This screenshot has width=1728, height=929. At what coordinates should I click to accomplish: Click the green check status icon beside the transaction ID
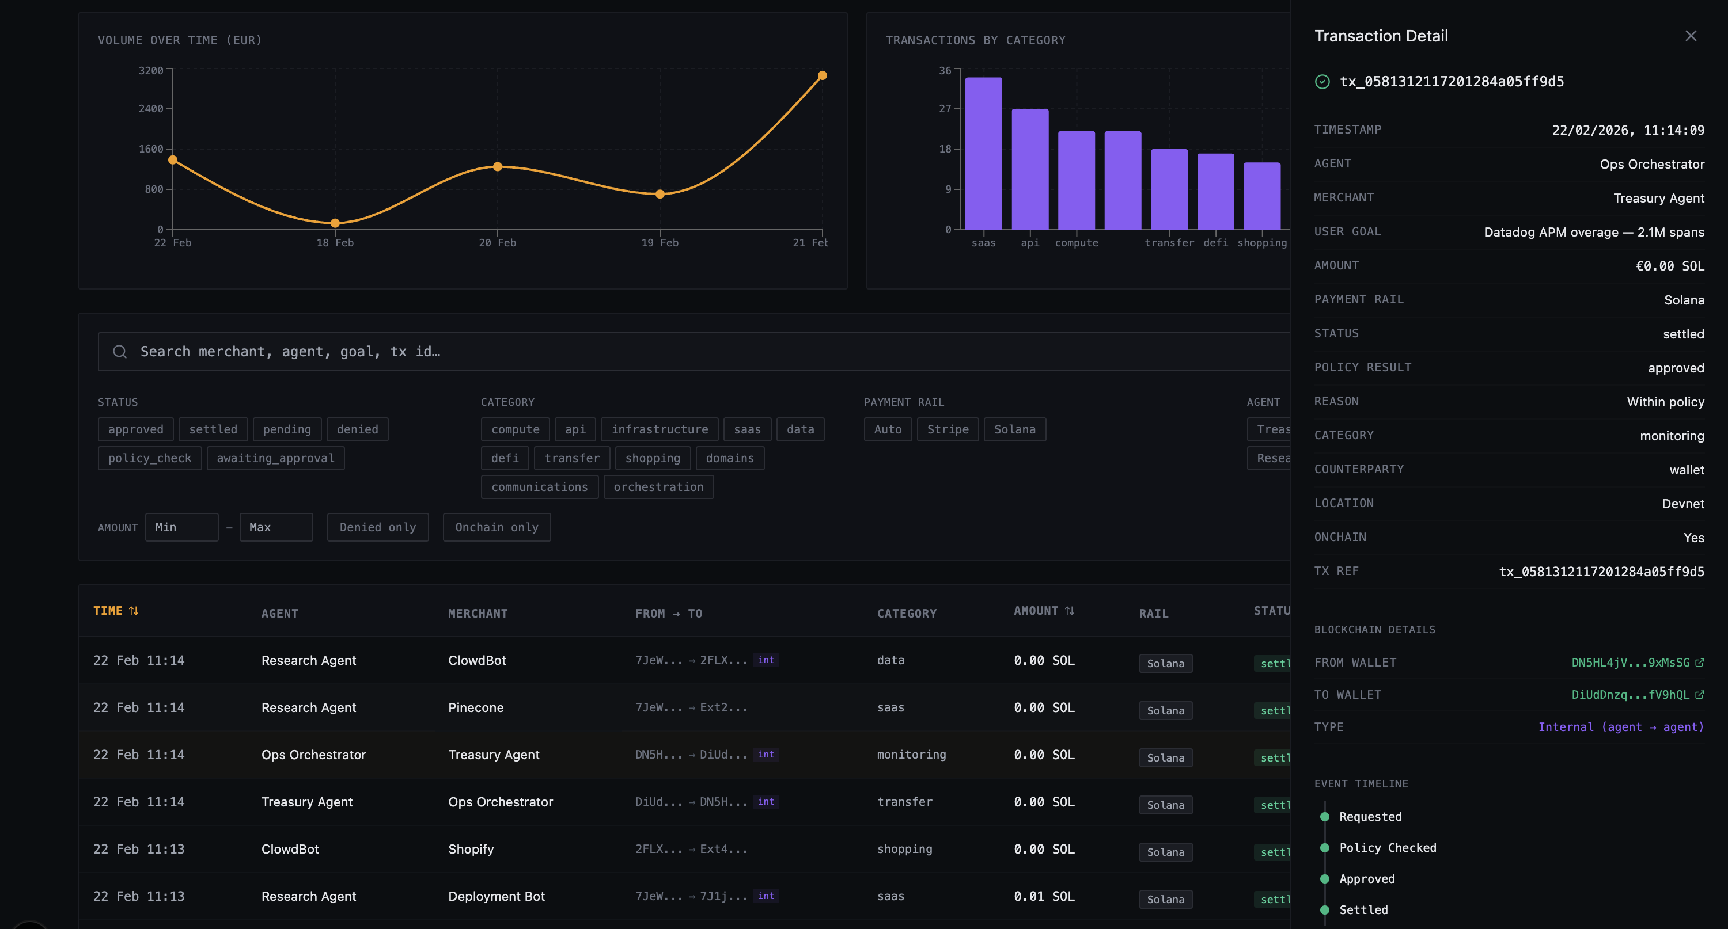tap(1322, 82)
